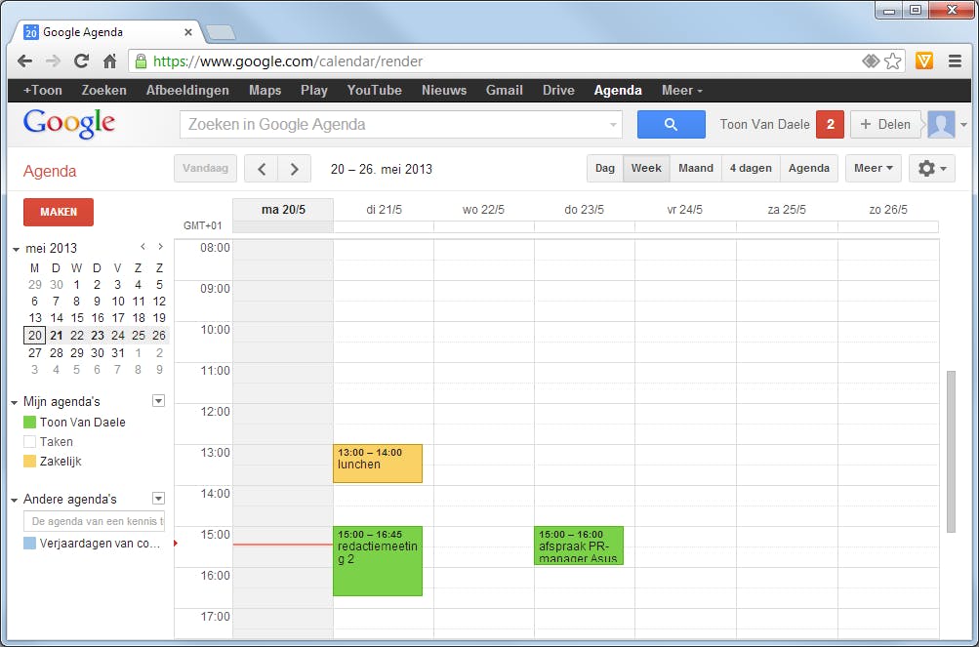Image resolution: width=979 pixels, height=647 pixels.
Task: Click the blue search magnifier button
Action: (x=672, y=124)
